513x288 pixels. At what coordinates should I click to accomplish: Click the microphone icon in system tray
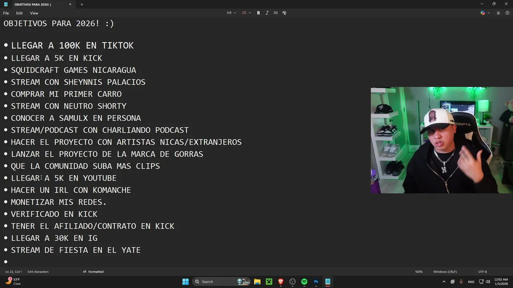(x=461, y=282)
